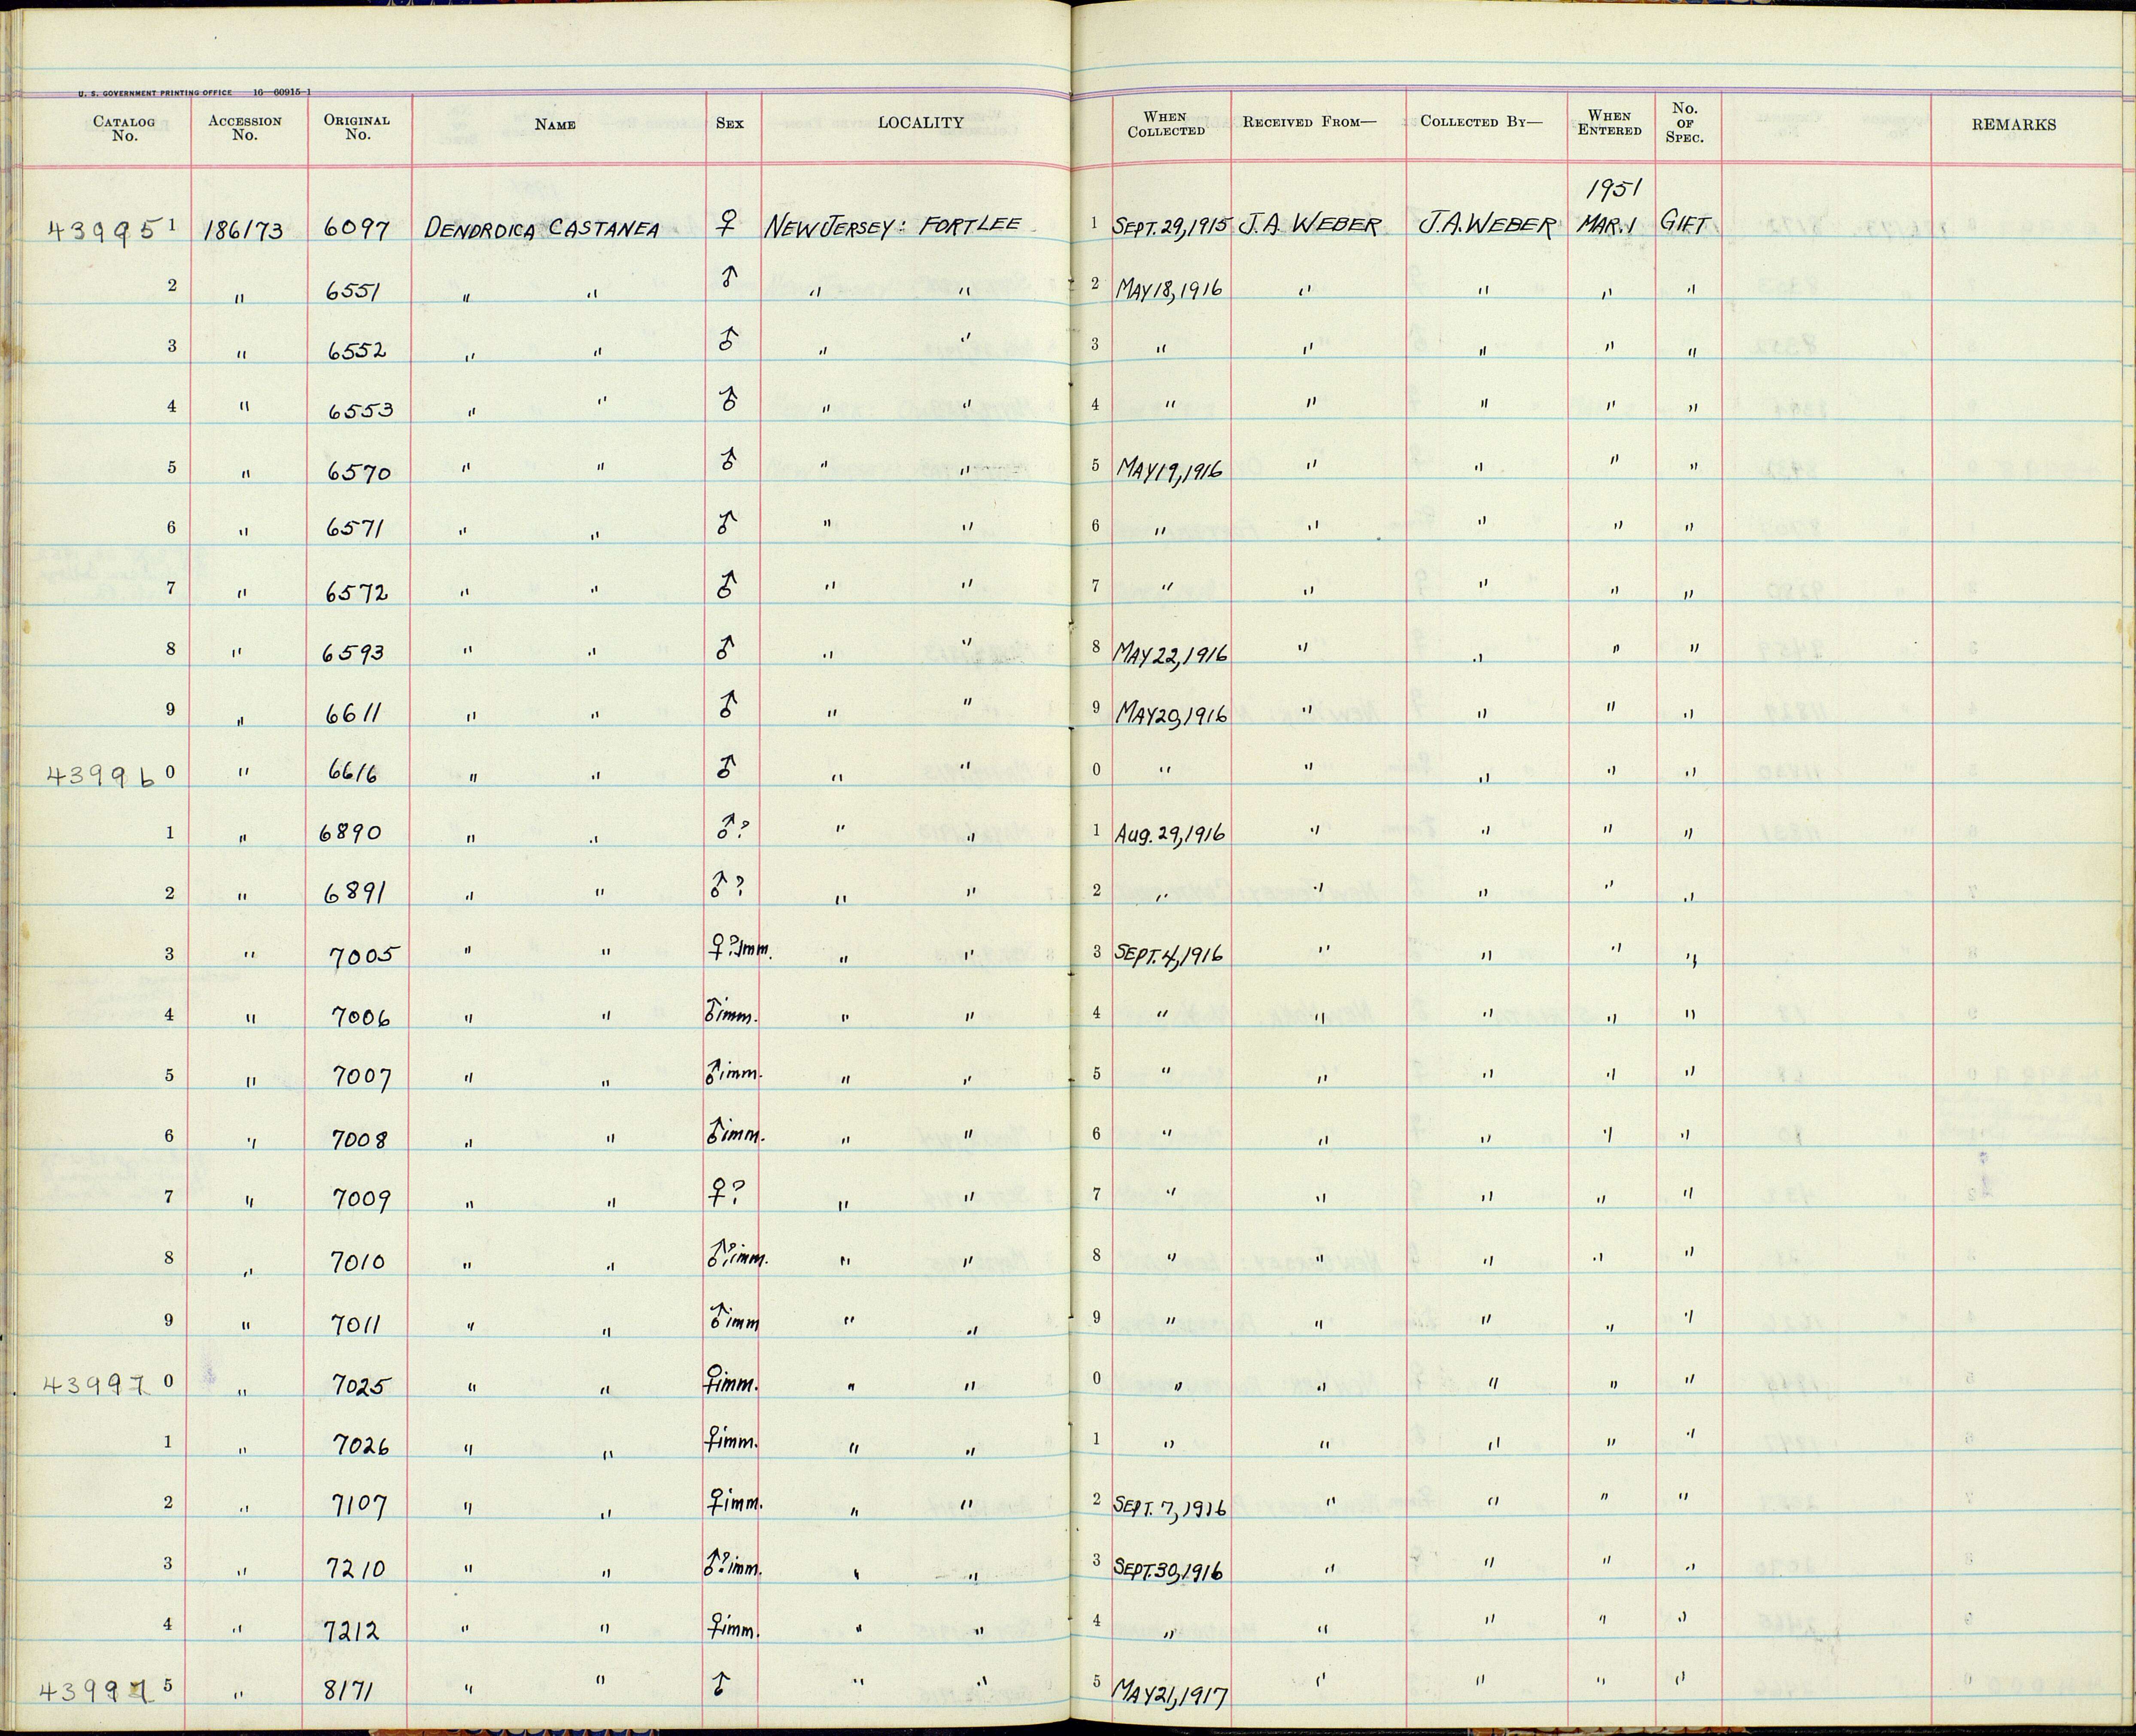Select the date 'May 19, 1916'

coord(1170,471)
